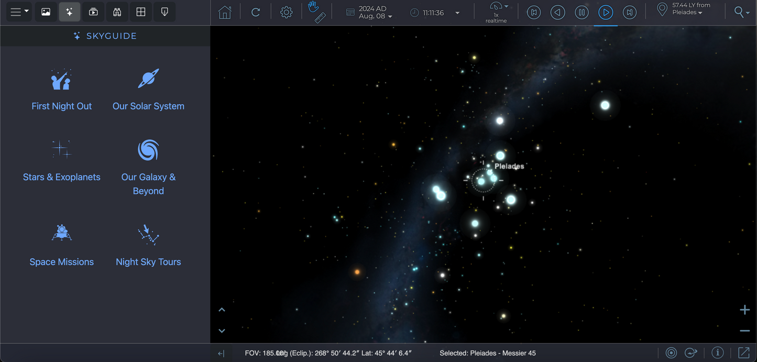Open the Space Missions guide
This screenshot has width=757, height=362.
point(62,246)
